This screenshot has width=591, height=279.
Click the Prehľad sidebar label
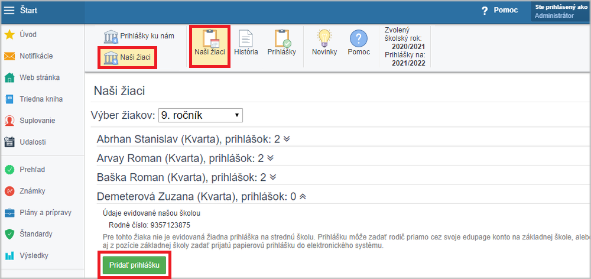coord(33,170)
